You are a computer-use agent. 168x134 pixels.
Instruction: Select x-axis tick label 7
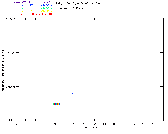(x=35, y=124)
